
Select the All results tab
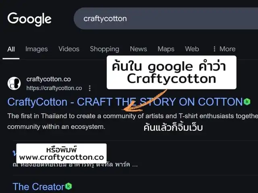click(x=11, y=49)
